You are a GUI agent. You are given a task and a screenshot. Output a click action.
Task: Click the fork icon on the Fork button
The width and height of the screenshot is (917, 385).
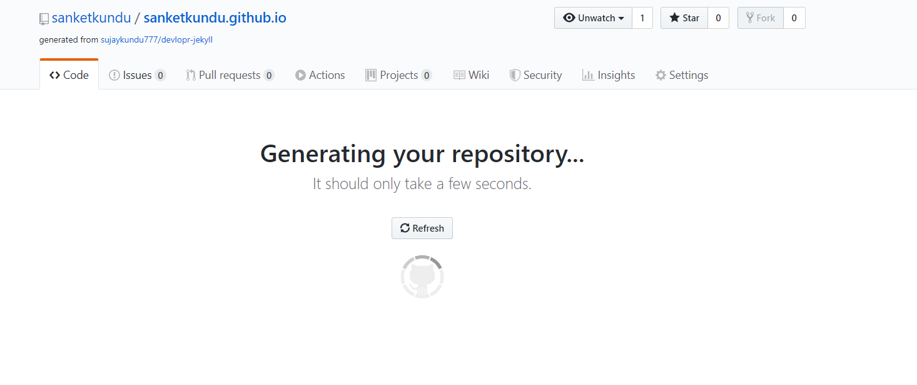click(x=749, y=18)
